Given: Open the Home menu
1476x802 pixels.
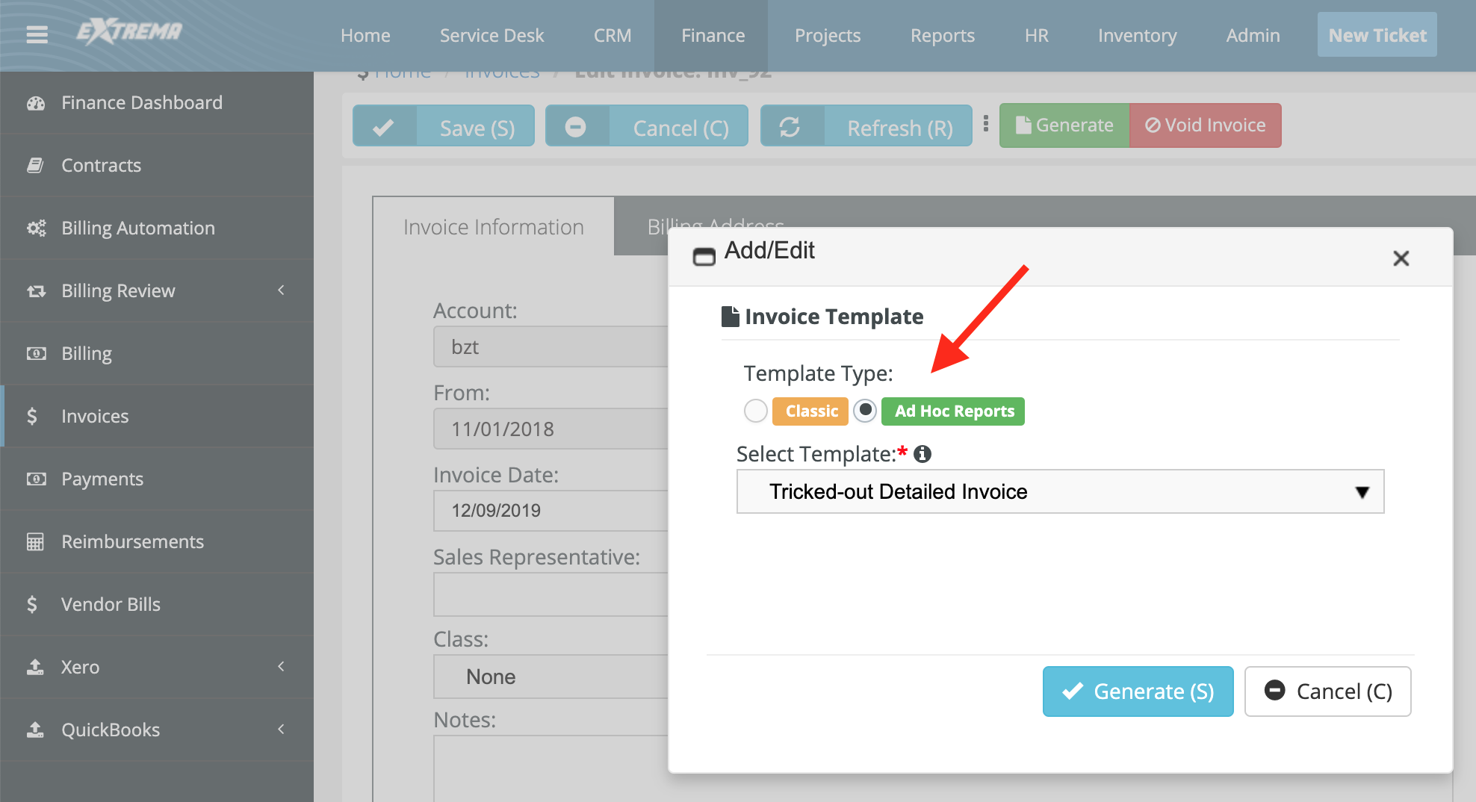Looking at the screenshot, I should (365, 35).
